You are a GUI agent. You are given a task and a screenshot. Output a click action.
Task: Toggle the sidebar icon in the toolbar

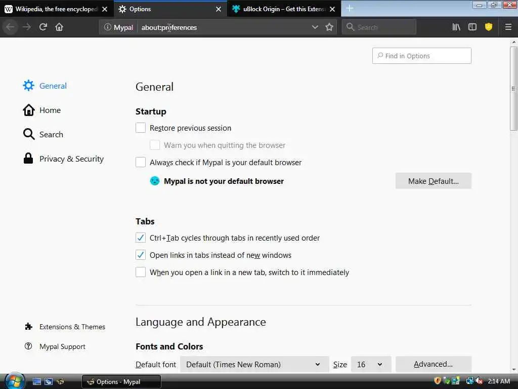(x=472, y=27)
